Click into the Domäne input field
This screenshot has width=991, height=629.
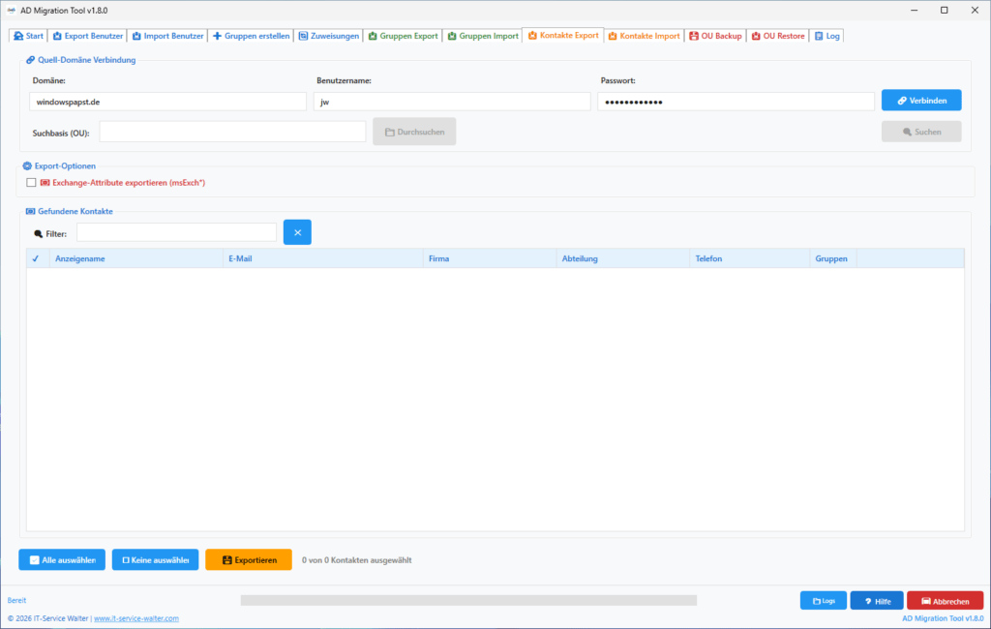[x=167, y=102]
